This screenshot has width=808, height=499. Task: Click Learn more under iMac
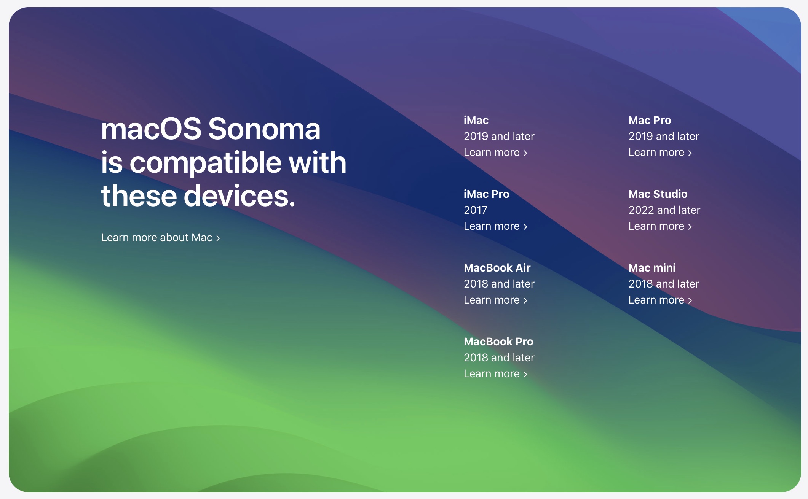coord(495,152)
